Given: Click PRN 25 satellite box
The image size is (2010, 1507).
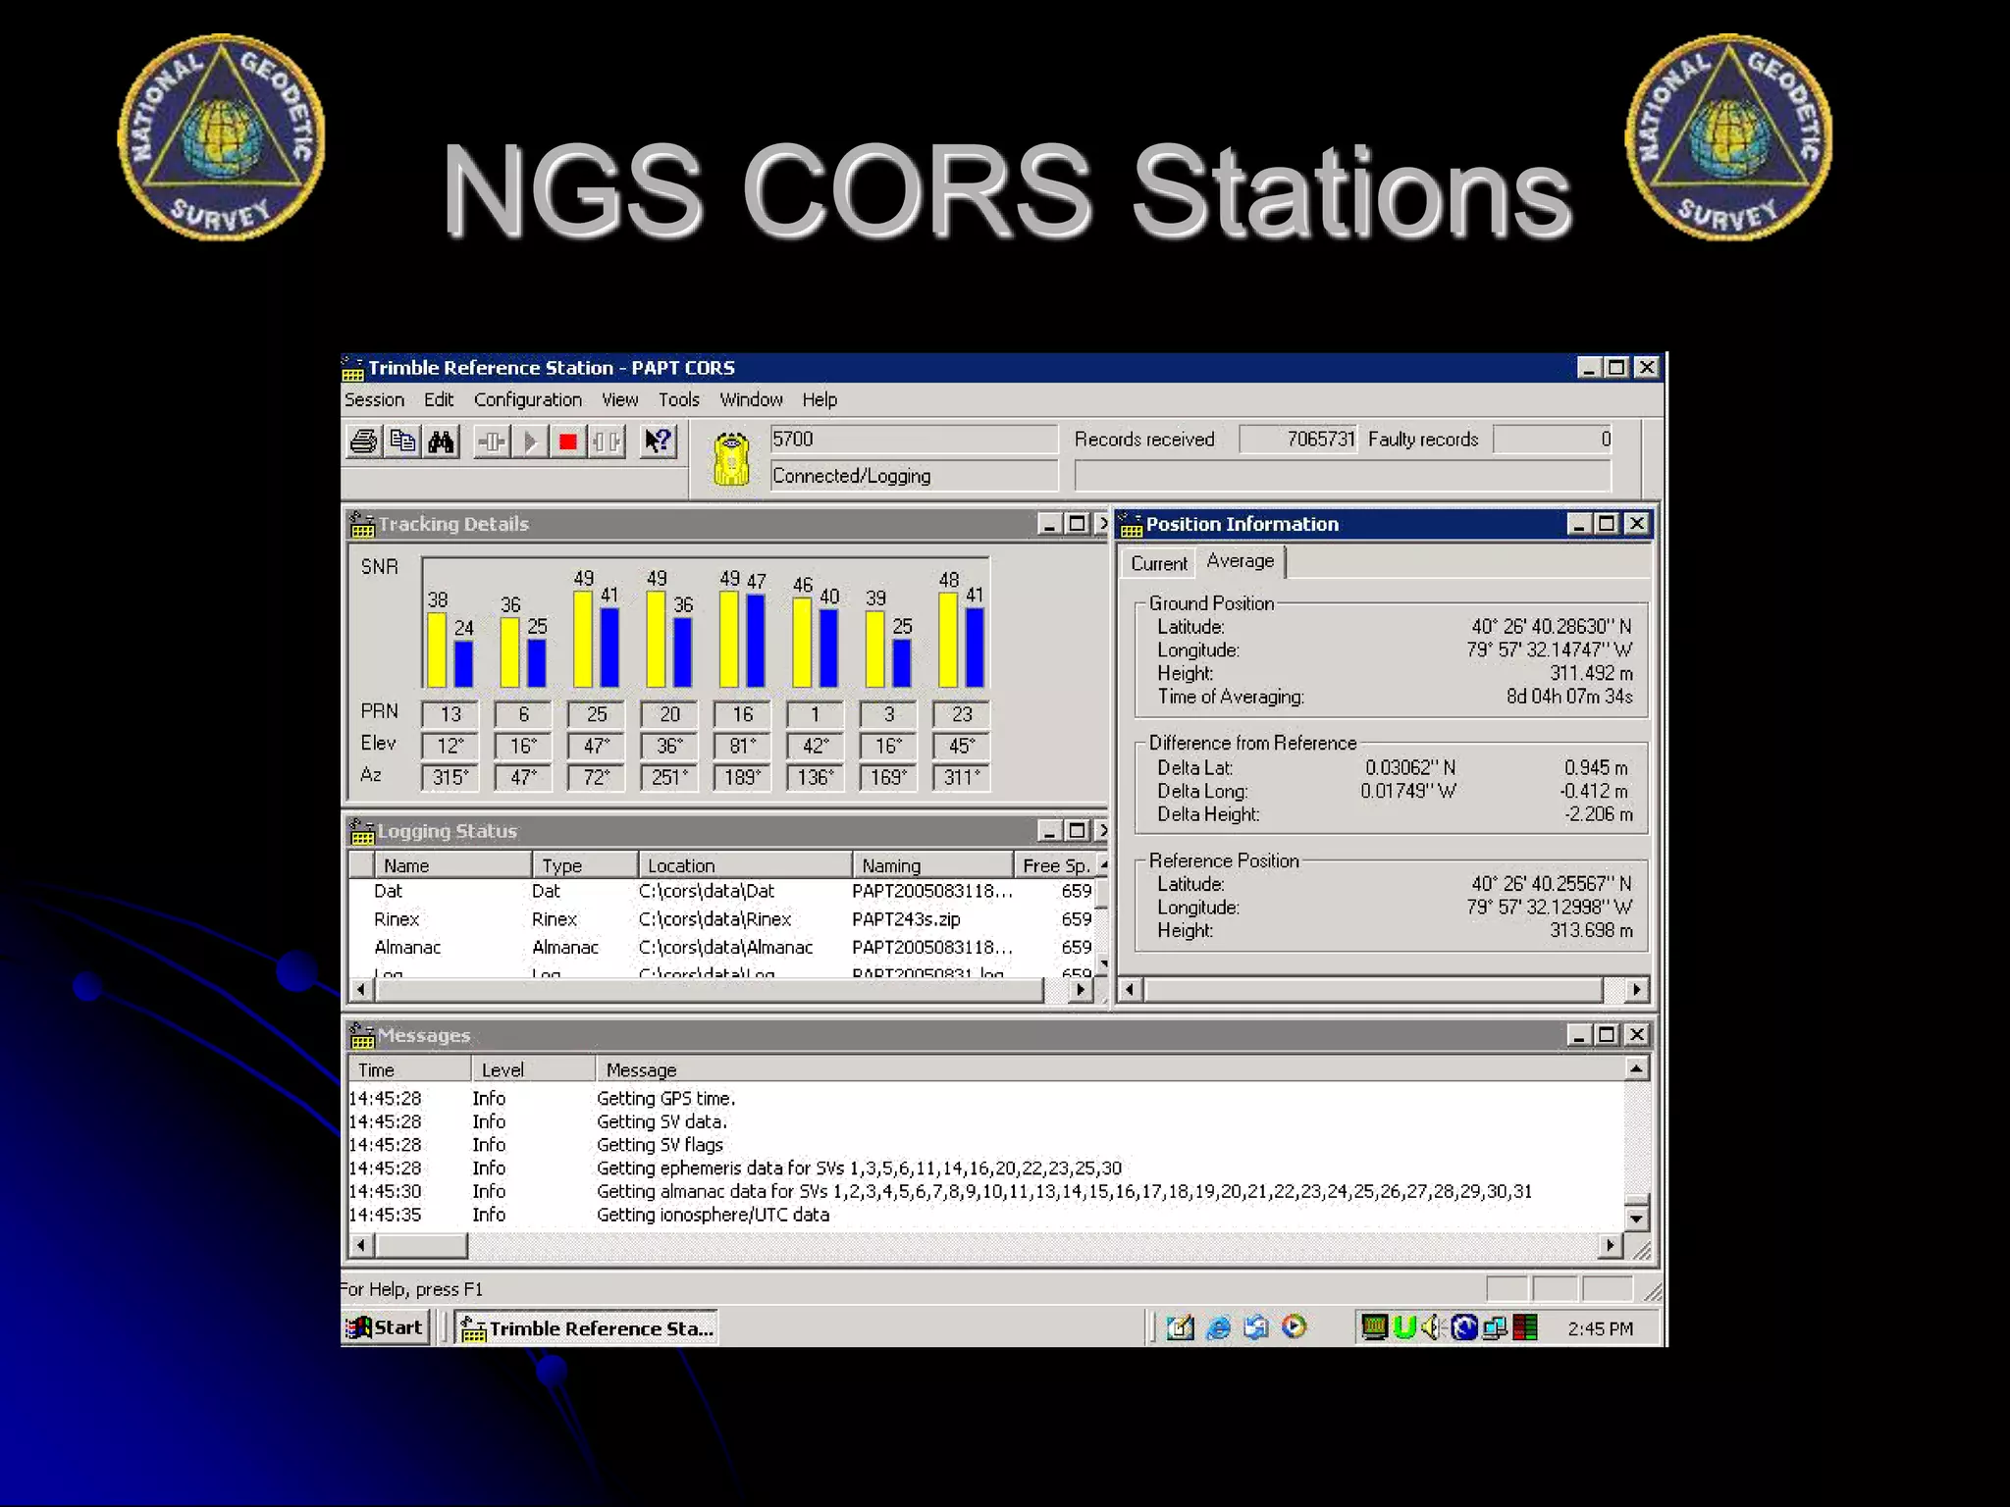Looking at the screenshot, I should point(597,714).
